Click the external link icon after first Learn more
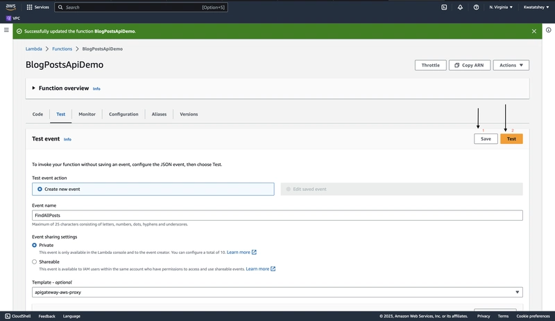This screenshot has height=321, width=555. tap(254, 252)
